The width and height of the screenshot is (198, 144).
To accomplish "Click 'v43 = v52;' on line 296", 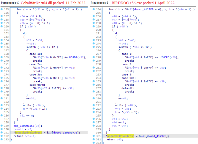I will pyautogui.click(x=120, y=119).
